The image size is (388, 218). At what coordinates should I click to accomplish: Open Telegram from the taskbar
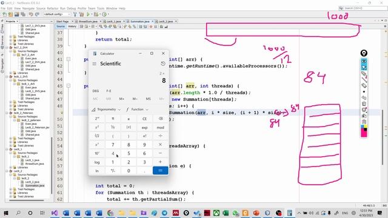(164, 213)
